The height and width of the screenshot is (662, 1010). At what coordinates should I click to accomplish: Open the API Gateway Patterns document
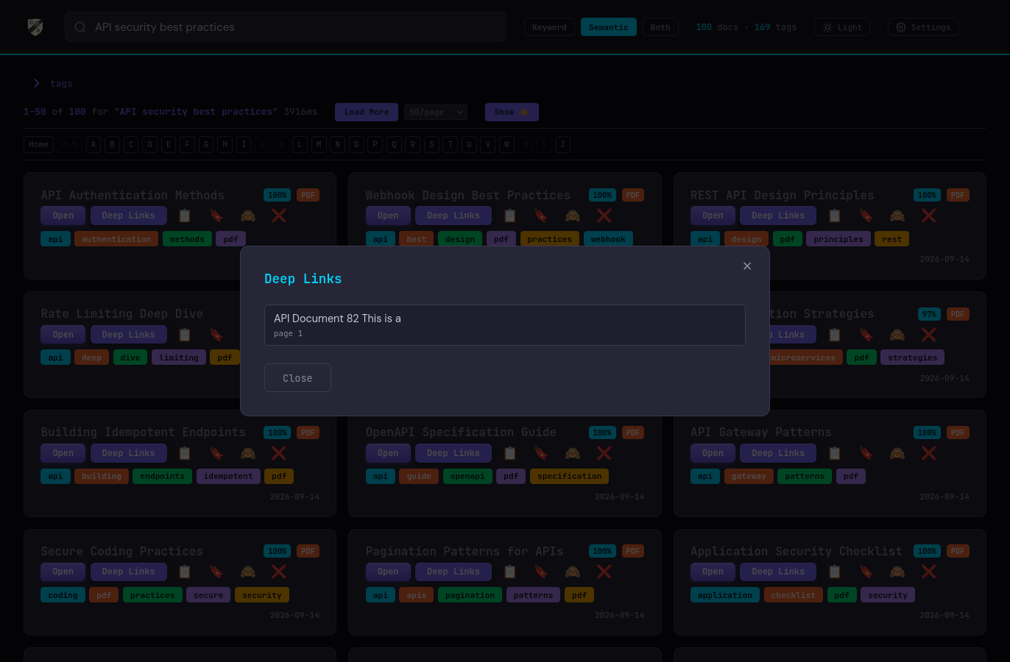click(x=713, y=453)
